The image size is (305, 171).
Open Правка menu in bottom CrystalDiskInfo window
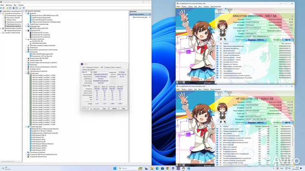(184, 89)
